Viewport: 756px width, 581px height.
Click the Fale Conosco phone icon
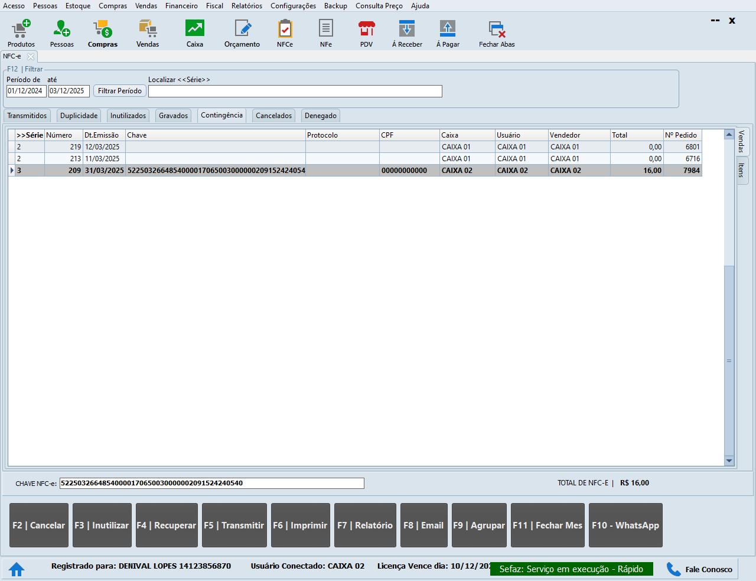(673, 569)
